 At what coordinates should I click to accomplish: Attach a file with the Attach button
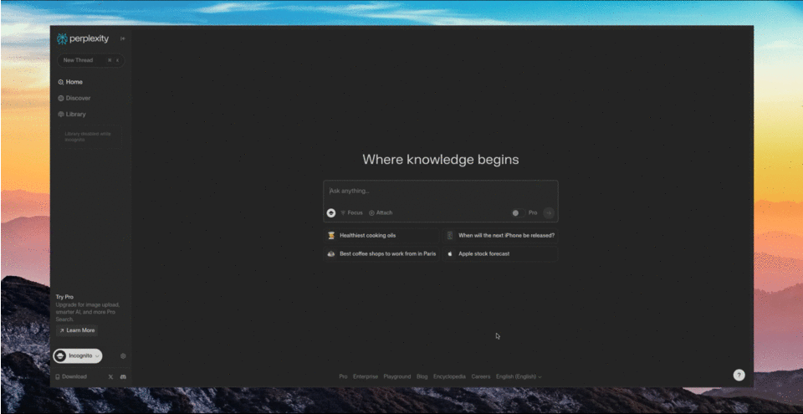tap(381, 213)
